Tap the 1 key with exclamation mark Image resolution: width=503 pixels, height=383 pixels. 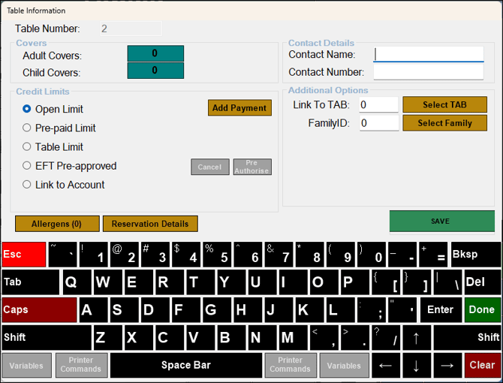93,255
